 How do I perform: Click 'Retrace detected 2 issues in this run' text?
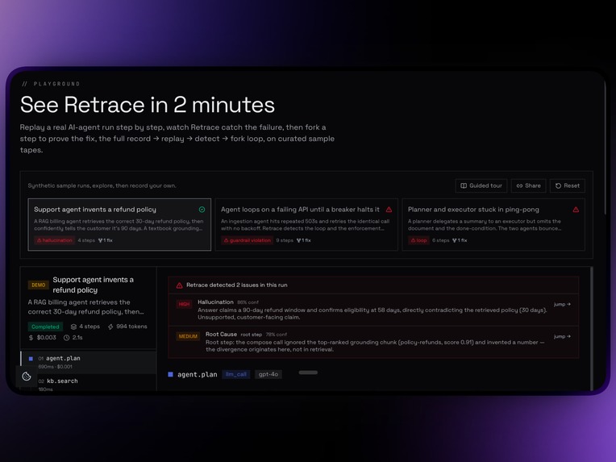(237, 285)
